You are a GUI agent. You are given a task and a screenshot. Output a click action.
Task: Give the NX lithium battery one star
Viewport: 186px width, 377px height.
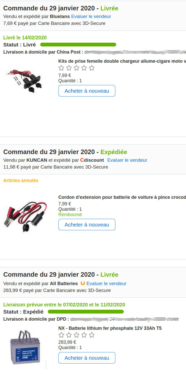coord(61,335)
